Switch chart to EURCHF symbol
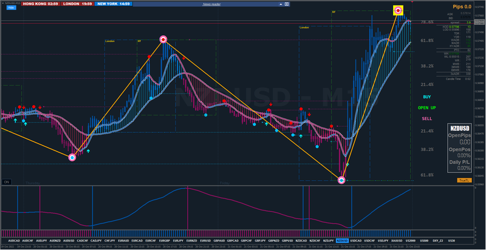This screenshot has height=250, width=486. click(151, 241)
